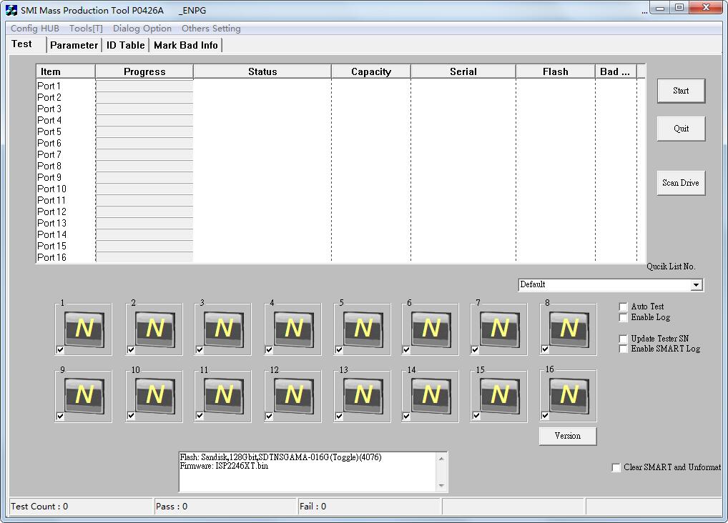Click the port 1 status icon

coord(84,329)
